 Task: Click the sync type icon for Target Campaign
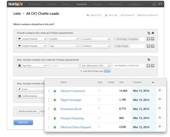99,100
